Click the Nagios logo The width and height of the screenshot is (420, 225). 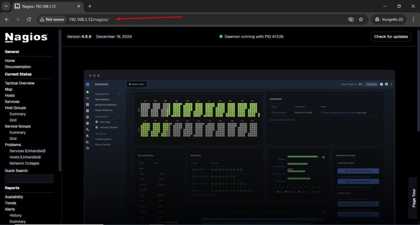[x=26, y=37]
